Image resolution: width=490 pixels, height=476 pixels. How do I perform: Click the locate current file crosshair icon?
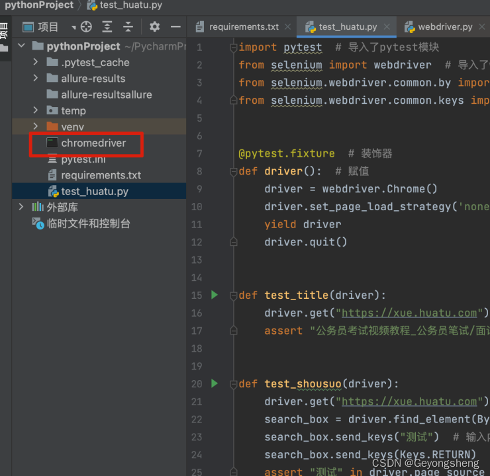coord(86,27)
